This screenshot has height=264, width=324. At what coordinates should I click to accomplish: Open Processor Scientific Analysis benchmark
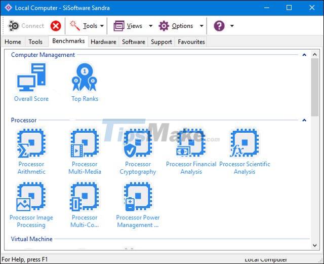tap(245, 152)
